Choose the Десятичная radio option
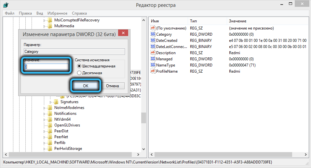The height and width of the screenshot is (168, 311). pyautogui.click(x=79, y=73)
